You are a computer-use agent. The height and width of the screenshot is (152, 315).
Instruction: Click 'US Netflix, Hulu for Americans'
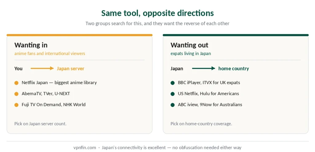pyautogui.click(x=208, y=93)
